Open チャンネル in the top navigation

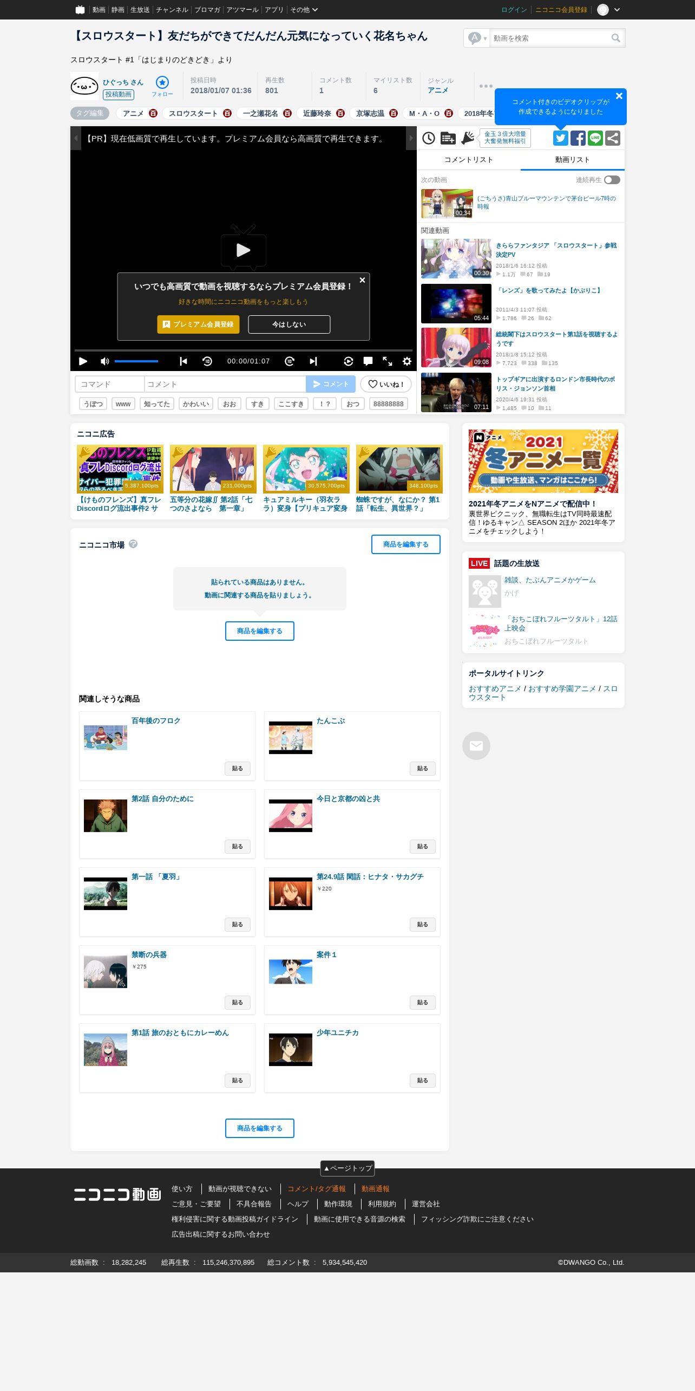pyautogui.click(x=172, y=10)
